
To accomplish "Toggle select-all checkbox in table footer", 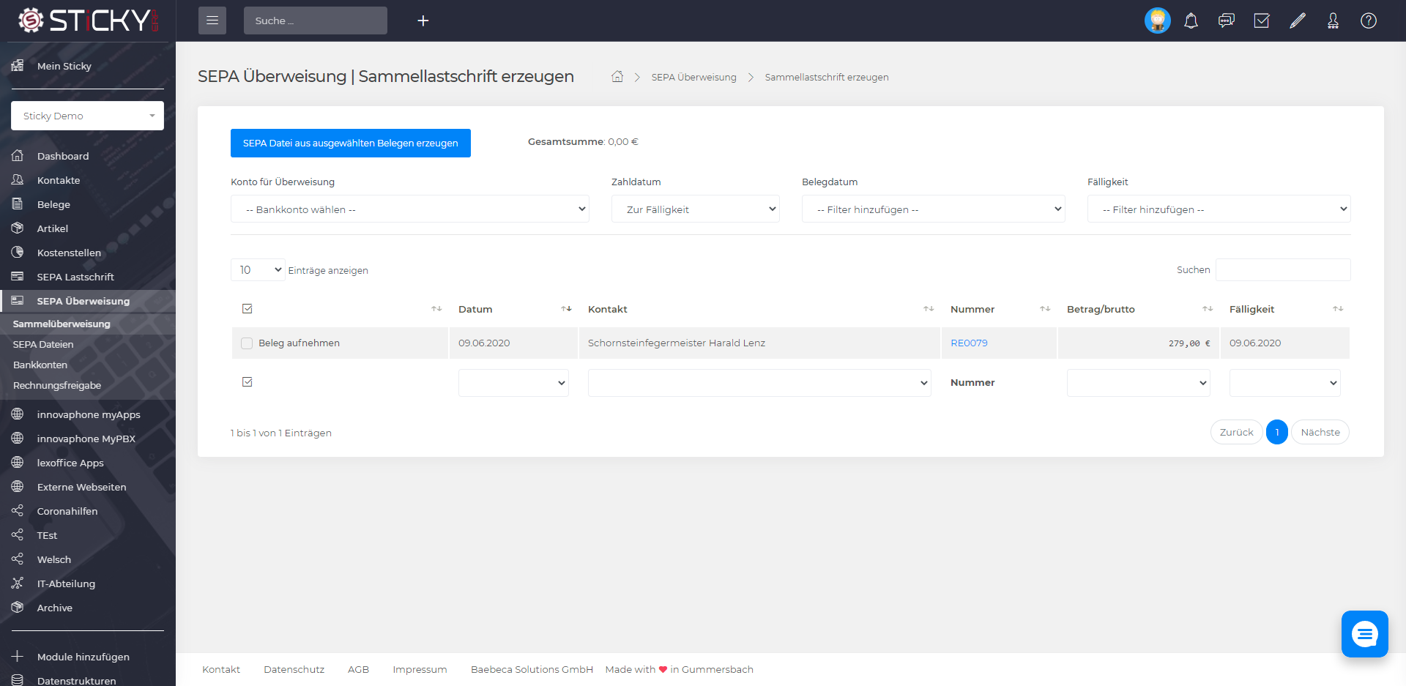I will coord(248,382).
